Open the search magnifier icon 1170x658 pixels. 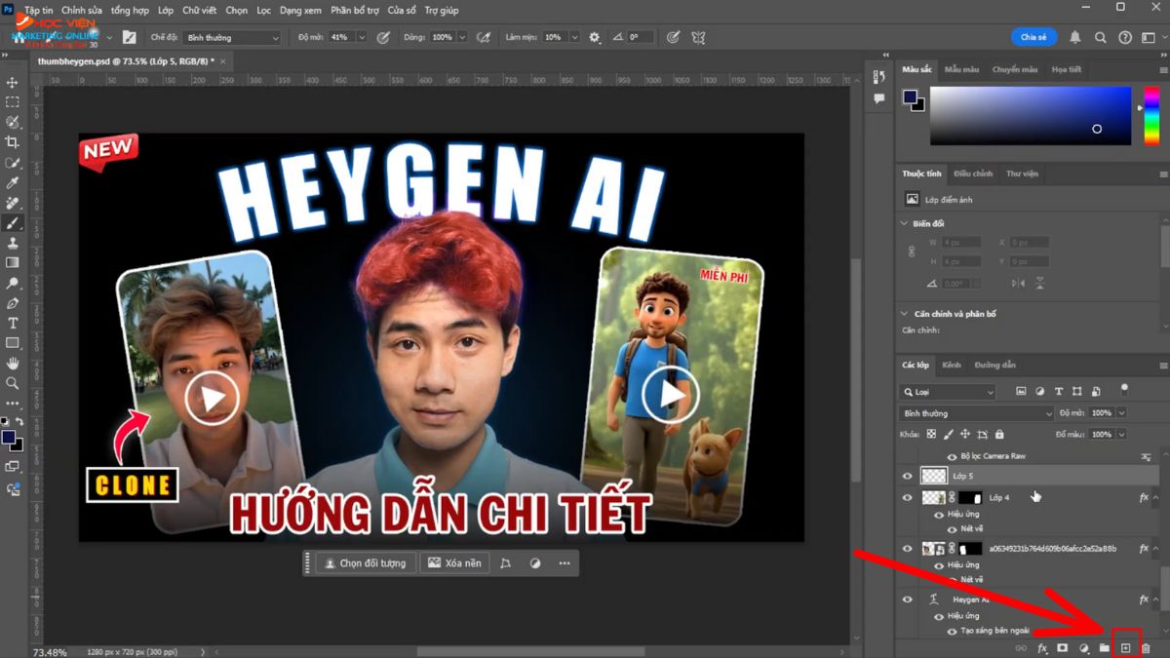click(1100, 37)
